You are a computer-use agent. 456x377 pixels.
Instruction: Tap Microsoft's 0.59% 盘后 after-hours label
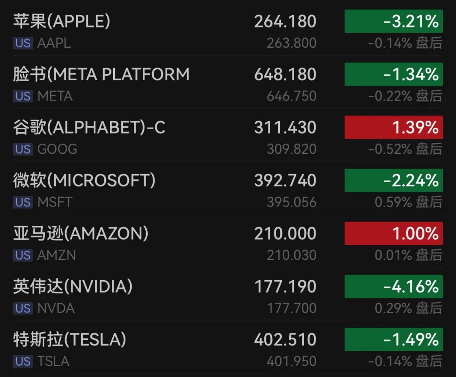pyautogui.click(x=408, y=202)
